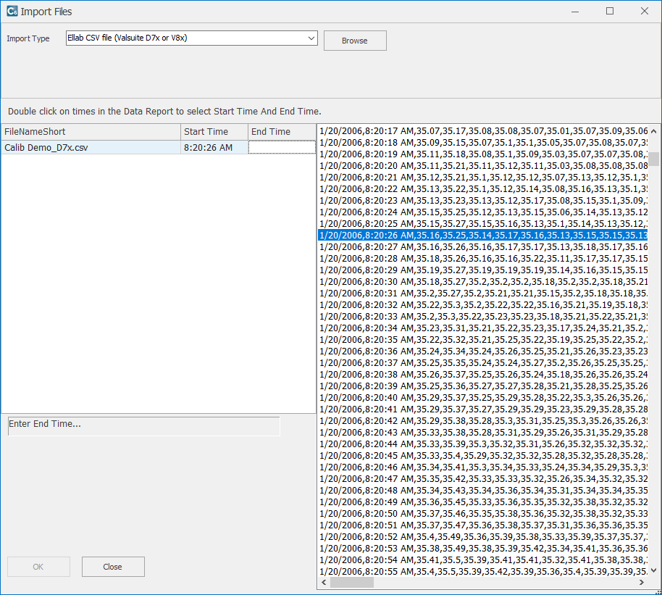Select the data row with time 8:20:39 AM
This screenshot has width=662, height=595.
(483, 386)
